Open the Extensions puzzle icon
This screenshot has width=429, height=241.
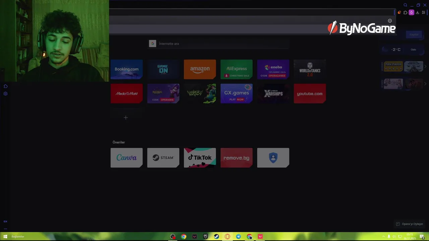[405, 12]
